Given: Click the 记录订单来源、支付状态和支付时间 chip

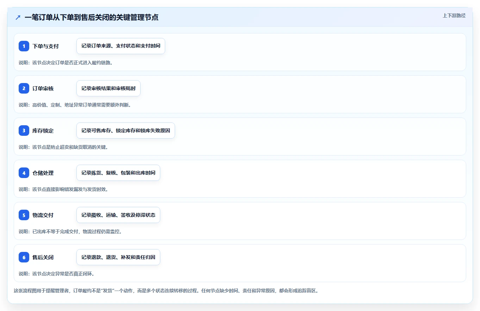Looking at the screenshot, I should (121, 46).
